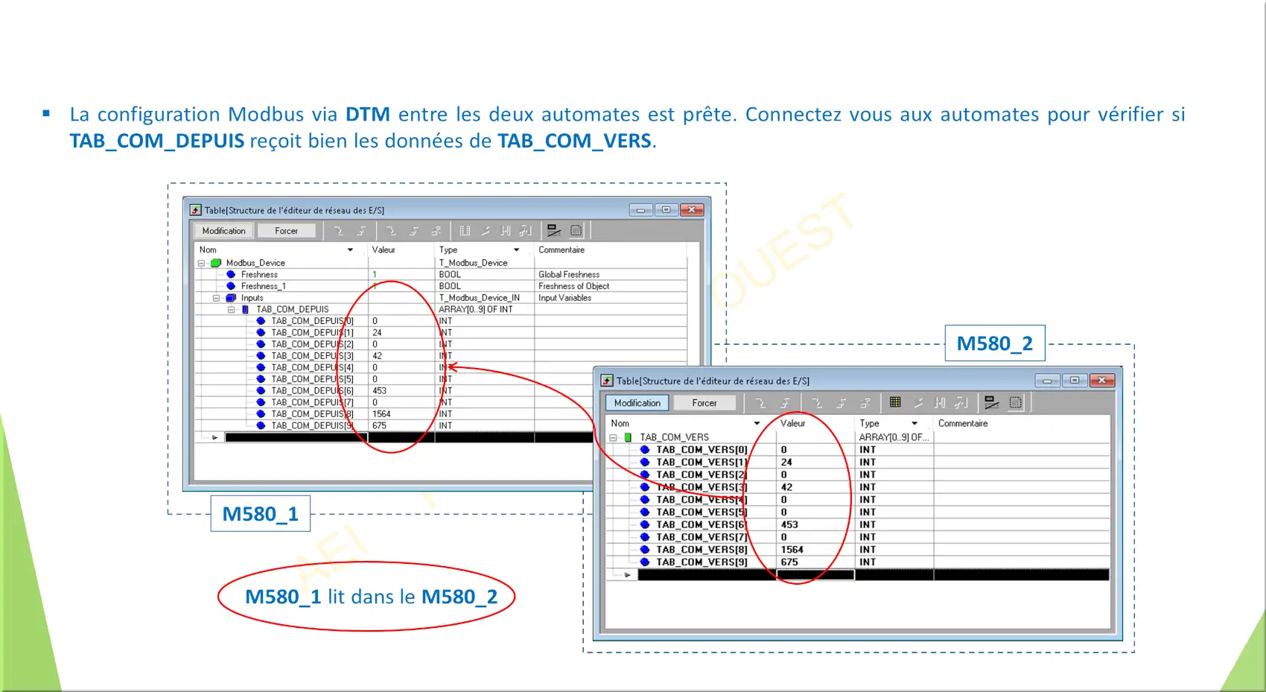Collapse the TAB_COM_VERS array node

(613, 438)
